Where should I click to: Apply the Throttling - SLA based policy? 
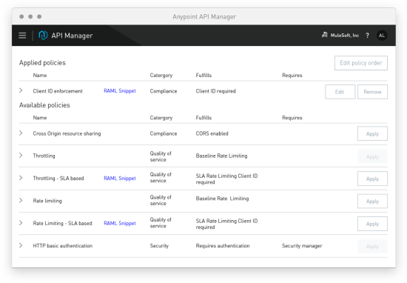pyautogui.click(x=372, y=179)
